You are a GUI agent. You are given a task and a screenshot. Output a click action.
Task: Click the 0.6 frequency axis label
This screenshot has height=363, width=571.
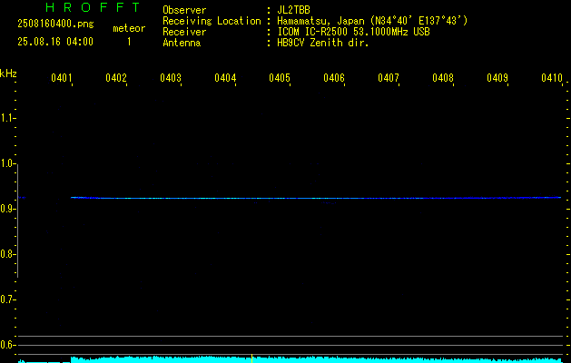pos(7,345)
